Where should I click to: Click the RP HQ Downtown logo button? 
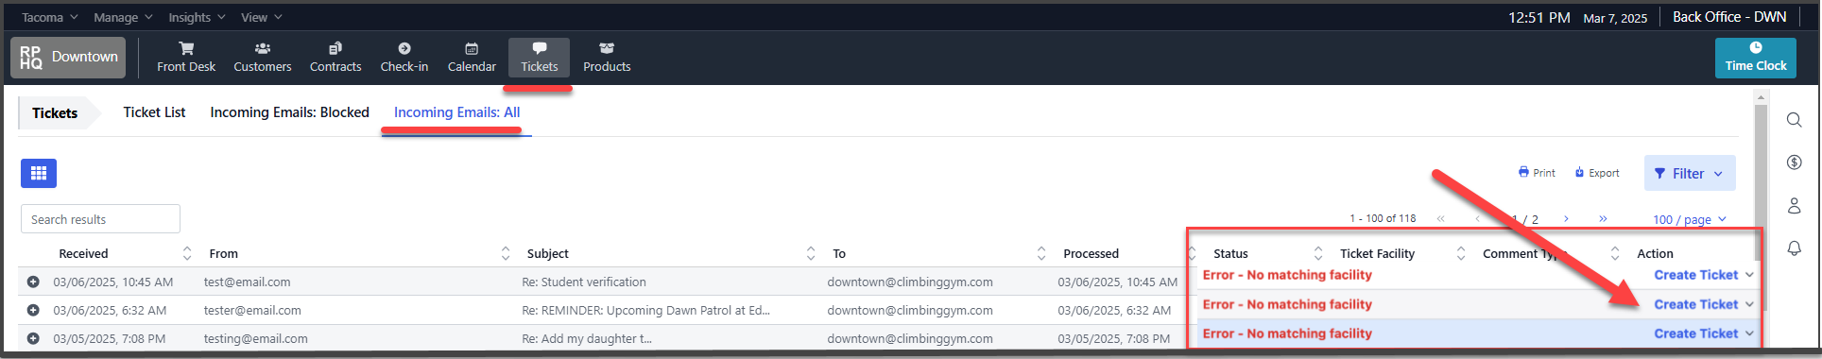pyautogui.click(x=68, y=57)
